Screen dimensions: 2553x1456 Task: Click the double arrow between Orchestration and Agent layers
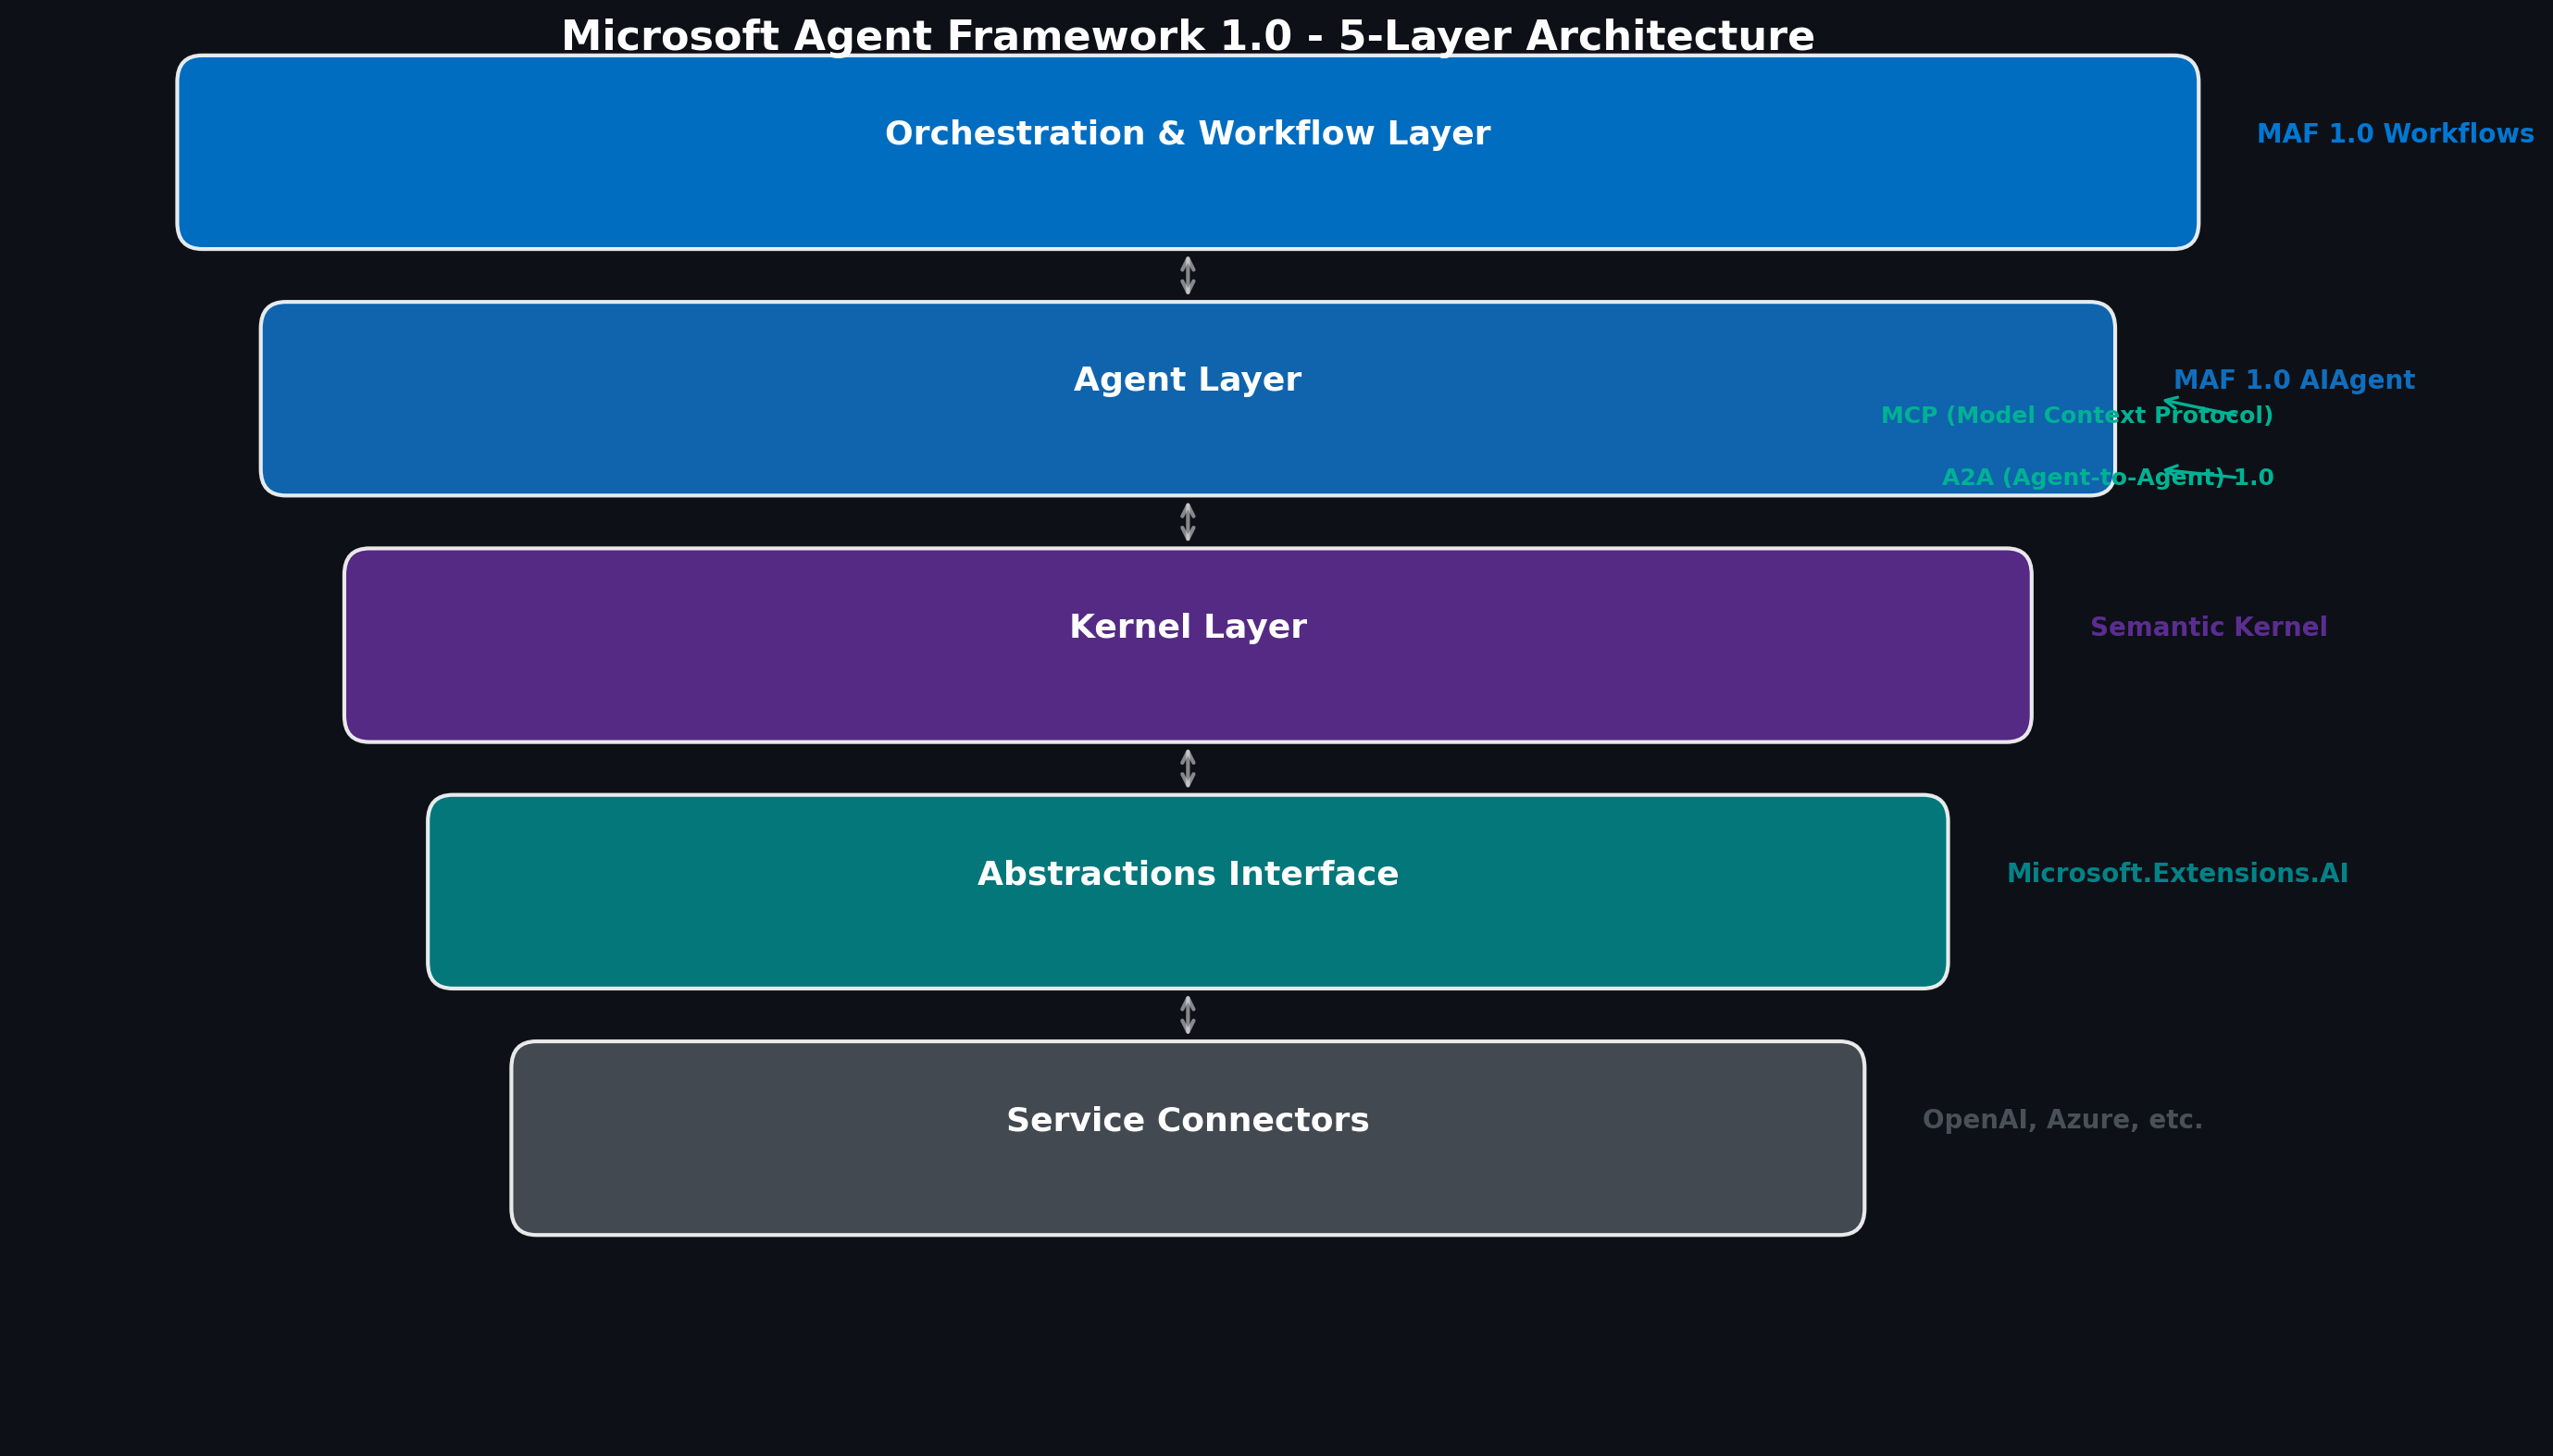1187,275
